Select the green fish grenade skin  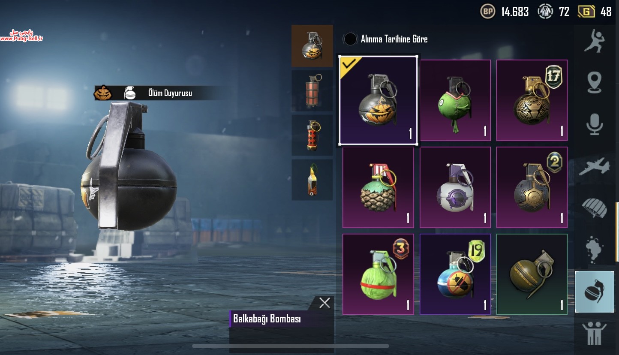point(455,100)
